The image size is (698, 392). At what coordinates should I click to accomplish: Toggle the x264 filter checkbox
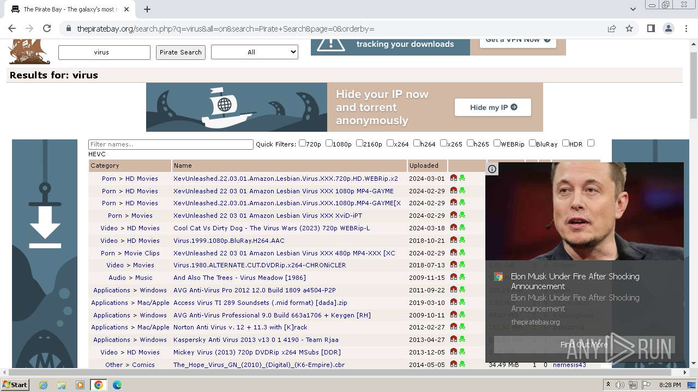coord(390,143)
